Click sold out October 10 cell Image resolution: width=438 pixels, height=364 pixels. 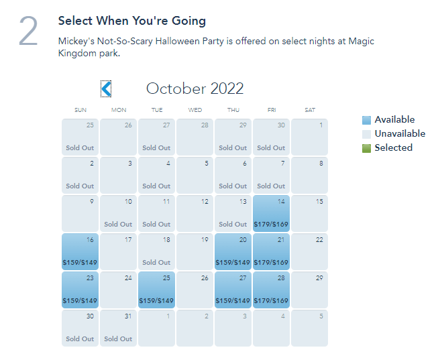coord(118,214)
